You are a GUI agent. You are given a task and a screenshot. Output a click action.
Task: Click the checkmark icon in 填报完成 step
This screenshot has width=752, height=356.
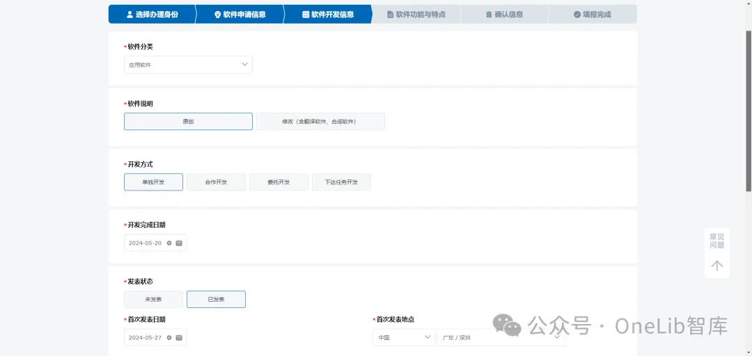coord(577,15)
